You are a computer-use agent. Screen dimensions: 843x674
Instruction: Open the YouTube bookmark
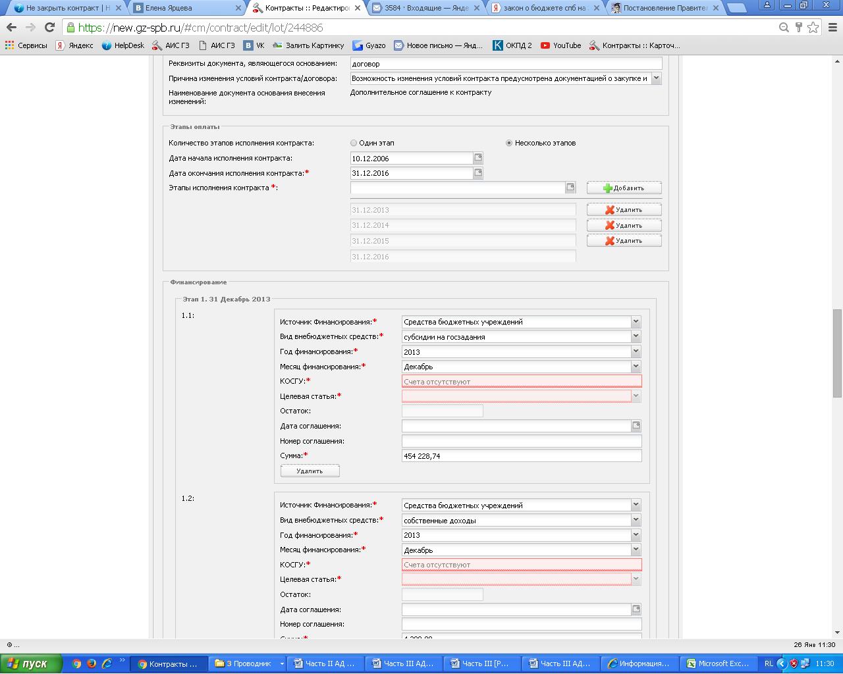pyautogui.click(x=560, y=45)
